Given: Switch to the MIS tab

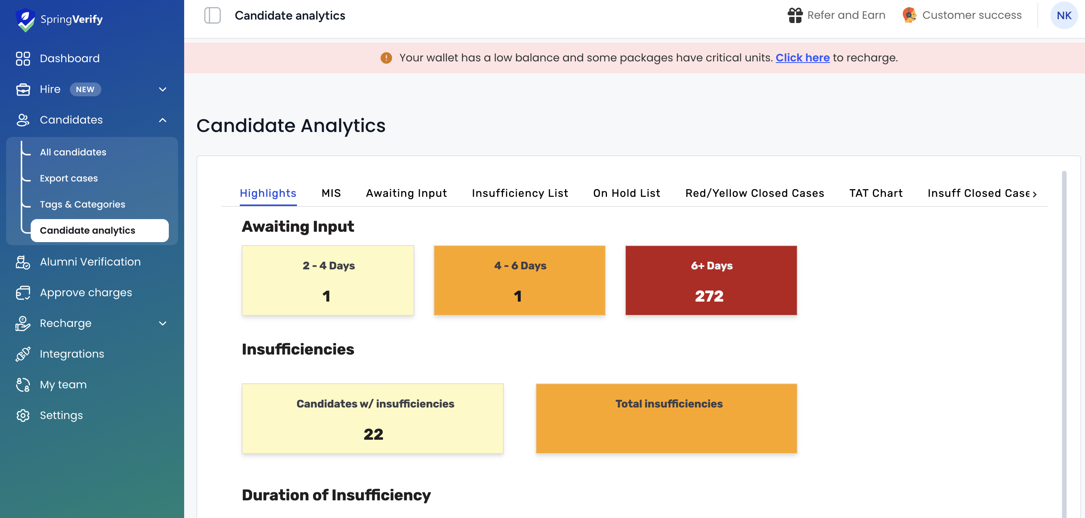Looking at the screenshot, I should (x=331, y=193).
